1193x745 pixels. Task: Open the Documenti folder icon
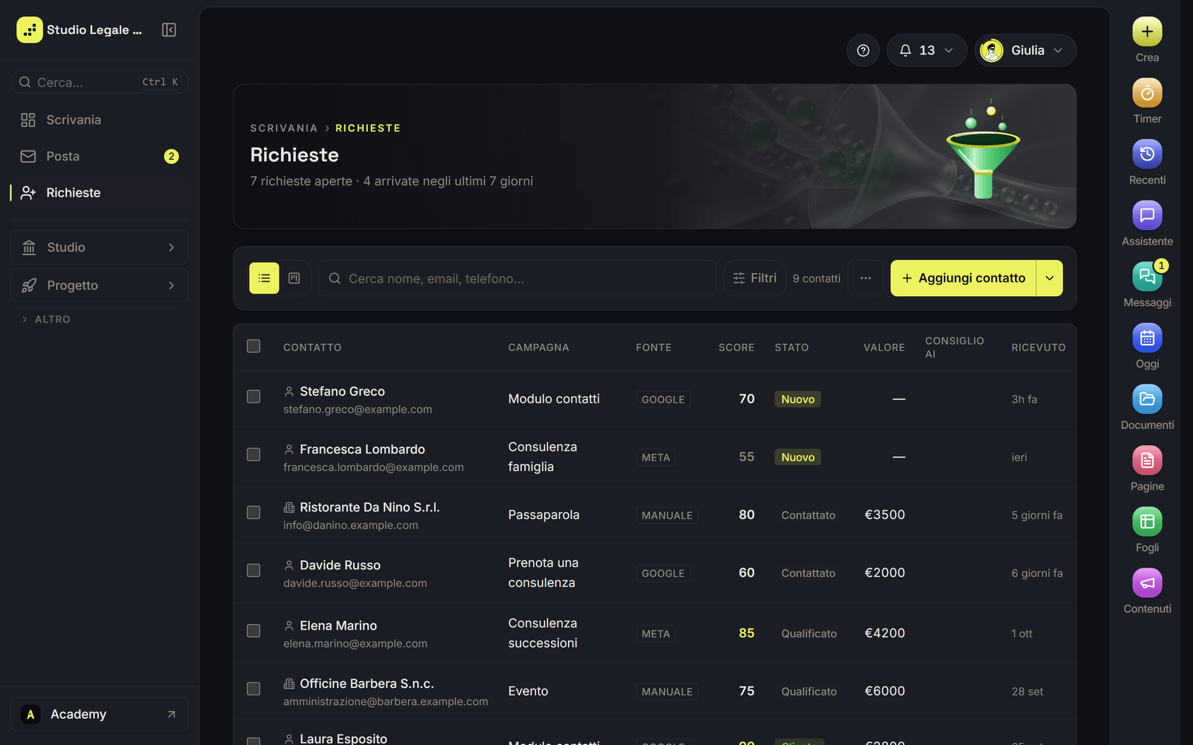click(x=1147, y=399)
